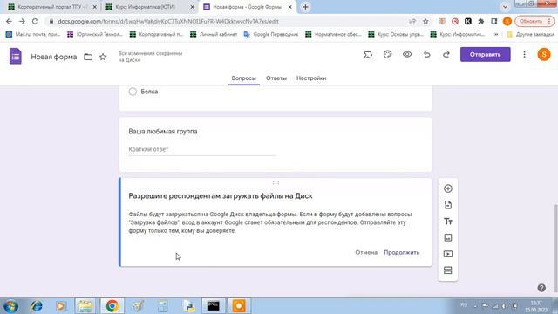Open the add-ons puzzle icon
The width and height of the screenshot is (558, 314).
(368, 54)
